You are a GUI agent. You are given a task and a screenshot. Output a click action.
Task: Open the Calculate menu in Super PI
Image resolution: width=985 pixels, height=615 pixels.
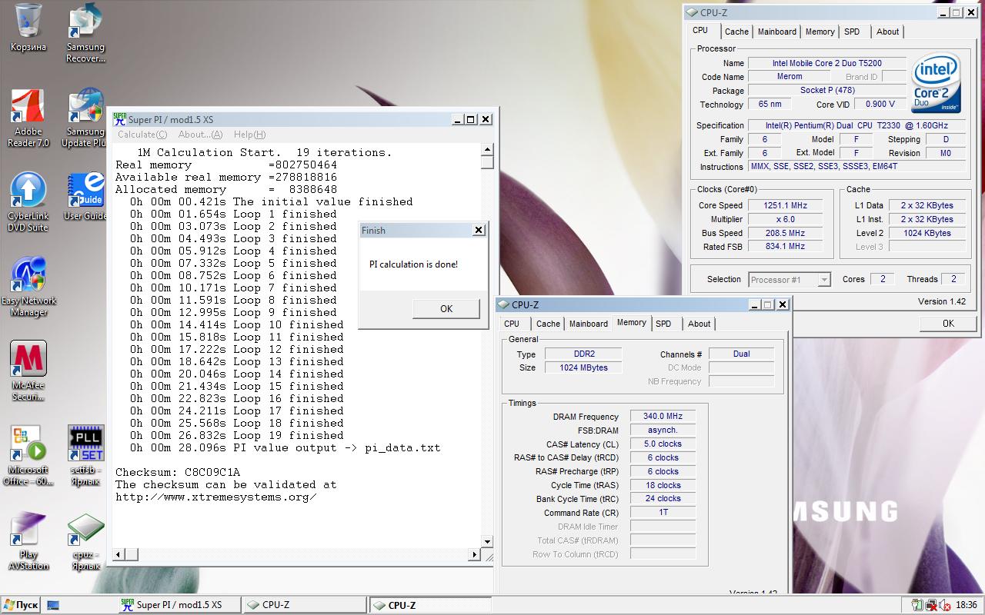pos(142,135)
